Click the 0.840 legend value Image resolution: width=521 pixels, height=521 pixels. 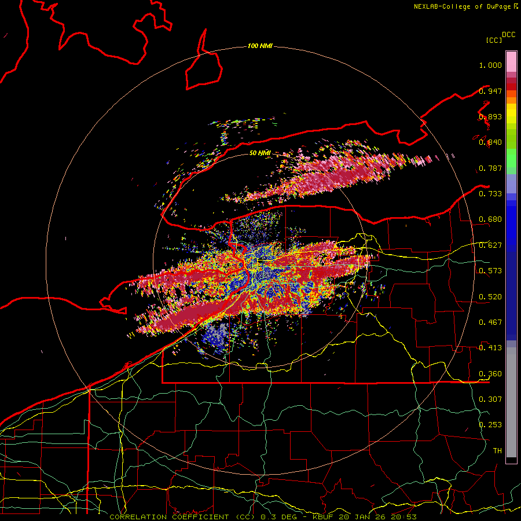coord(490,142)
